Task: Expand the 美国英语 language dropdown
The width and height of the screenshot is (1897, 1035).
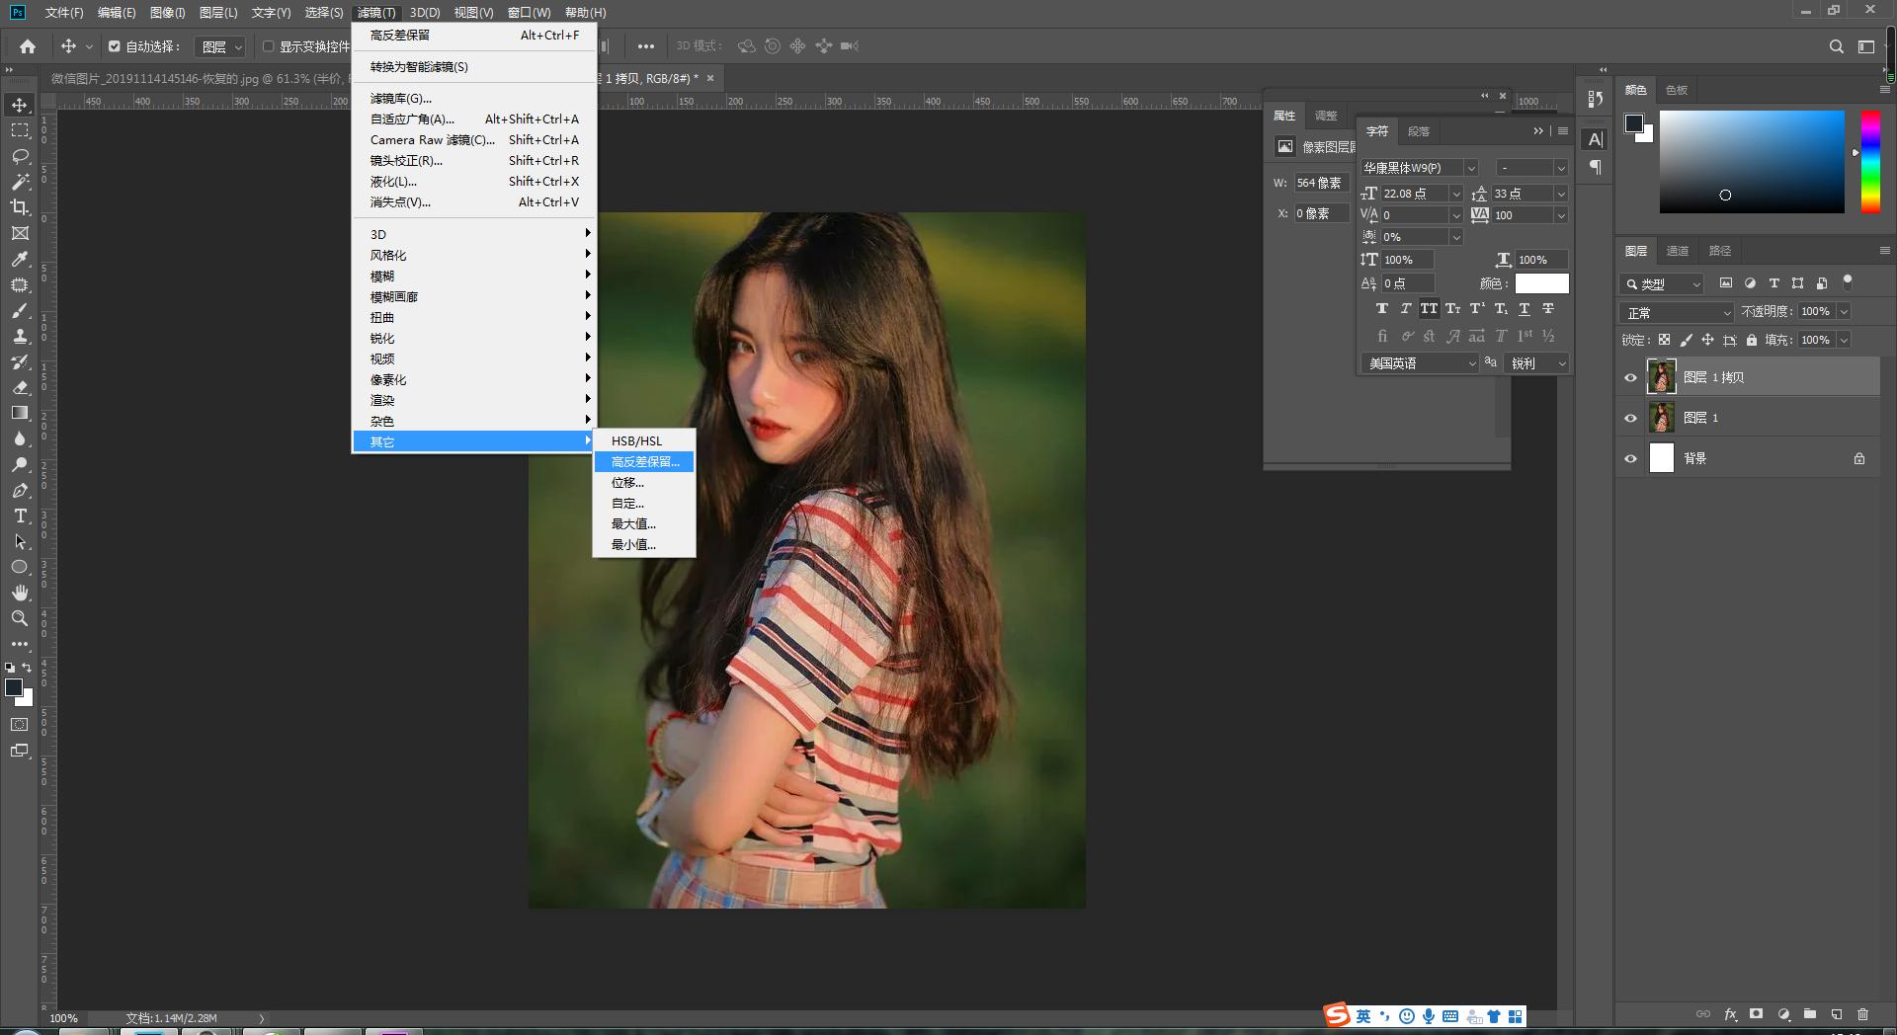Action: 1419,363
